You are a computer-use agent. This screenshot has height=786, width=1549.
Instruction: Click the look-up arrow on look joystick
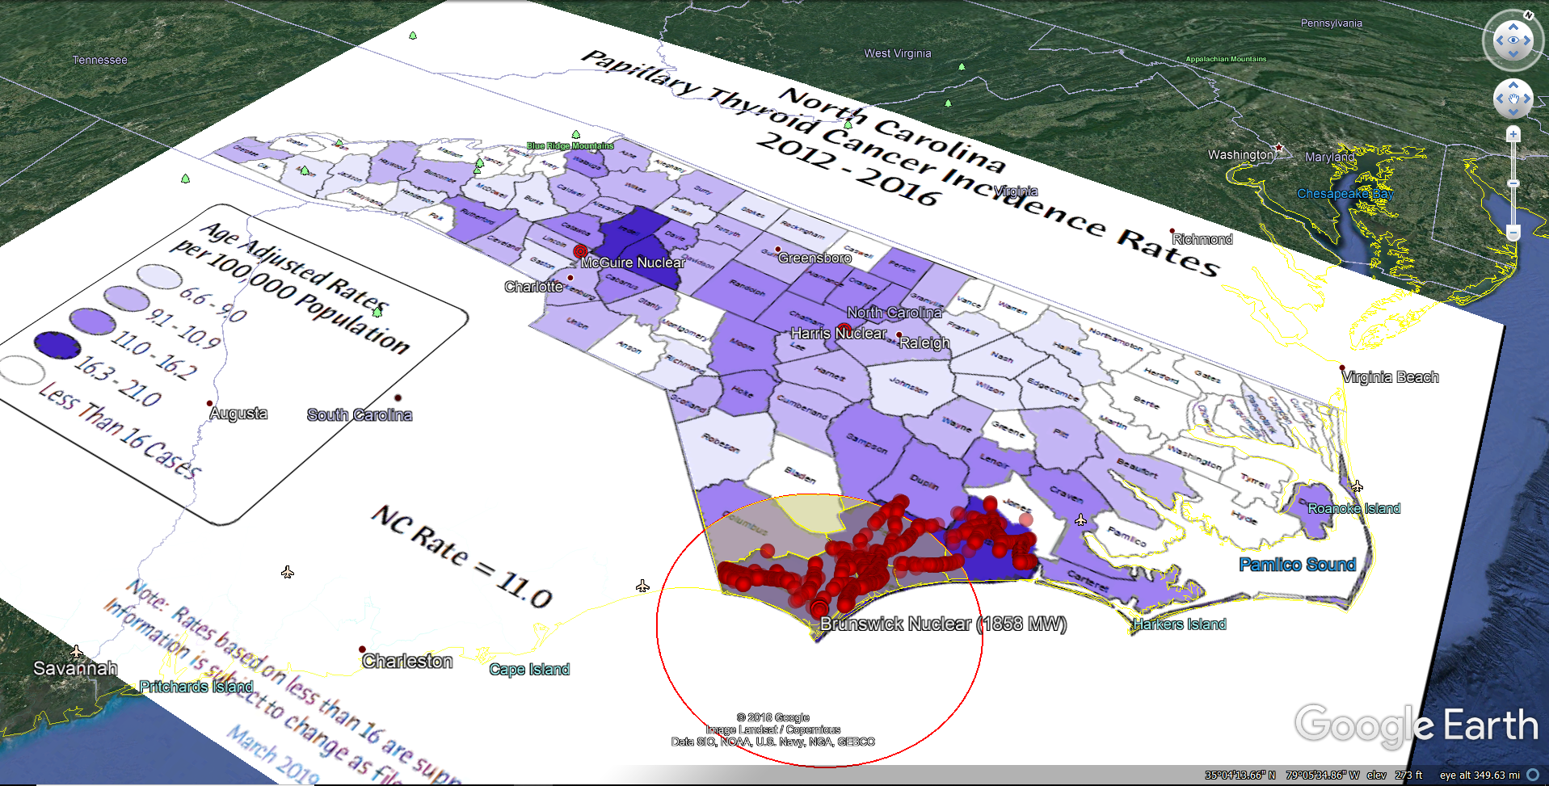[1513, 27]
